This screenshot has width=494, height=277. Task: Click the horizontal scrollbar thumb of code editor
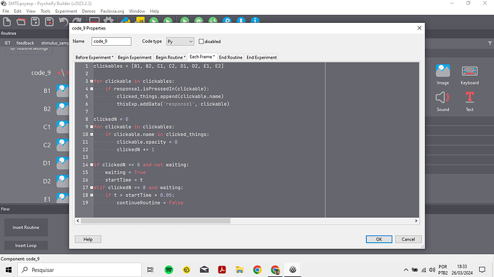click(155, 220)
